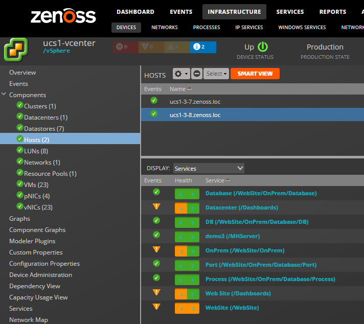Click the A/P health indicator for Datacenter
364x324 pixels.
click(x=187, y=208)
